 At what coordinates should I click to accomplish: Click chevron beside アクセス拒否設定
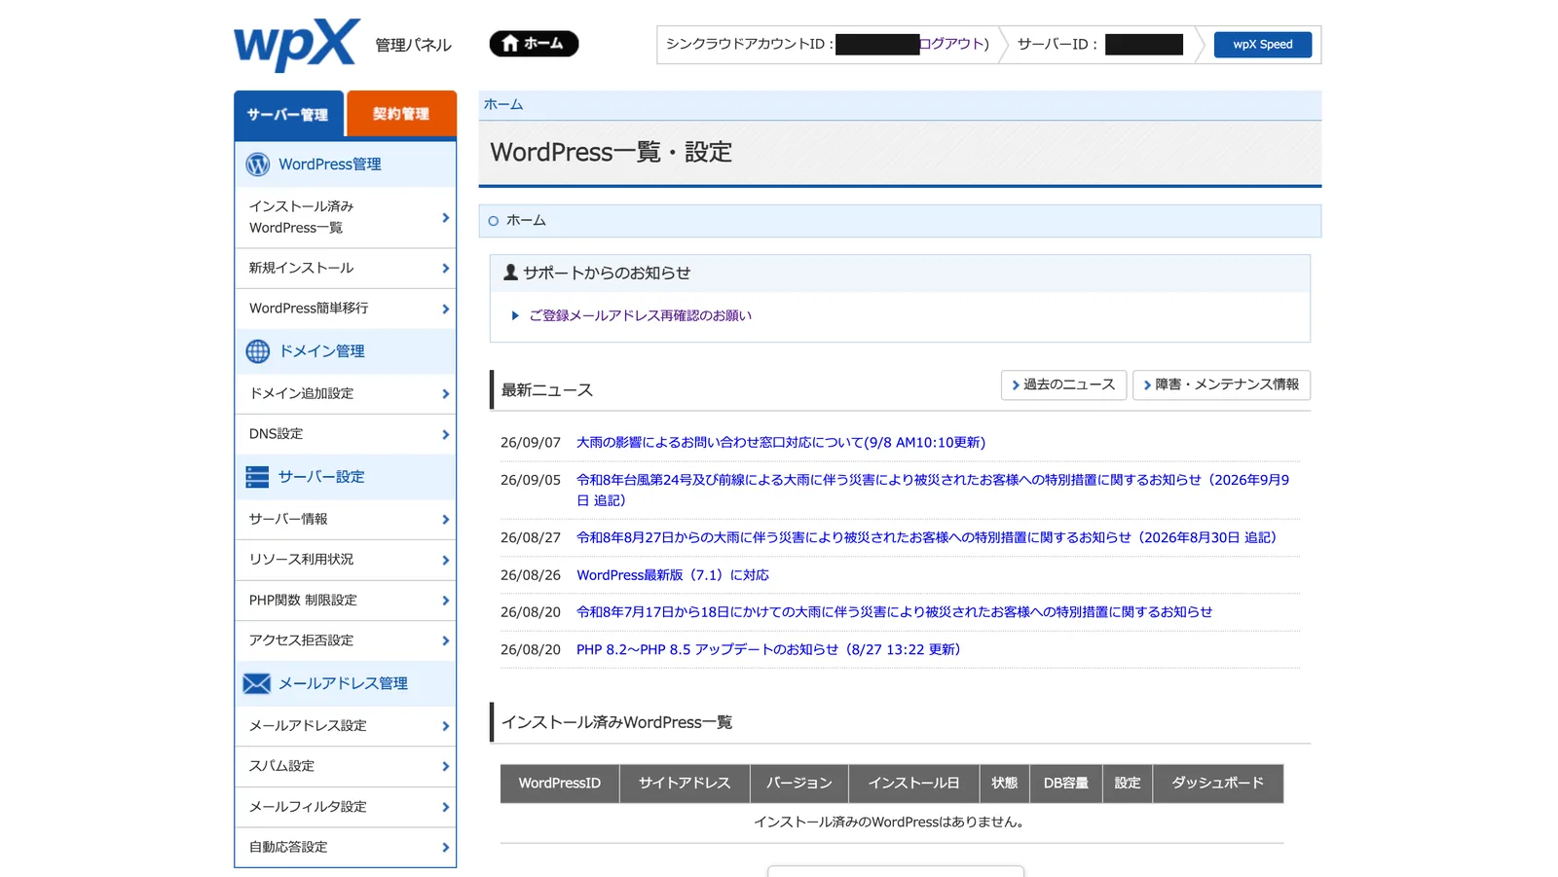445,640
